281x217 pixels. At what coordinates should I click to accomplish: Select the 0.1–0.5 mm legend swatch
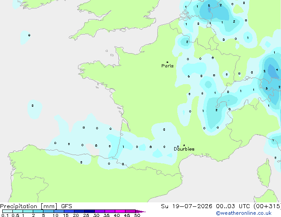8,211
